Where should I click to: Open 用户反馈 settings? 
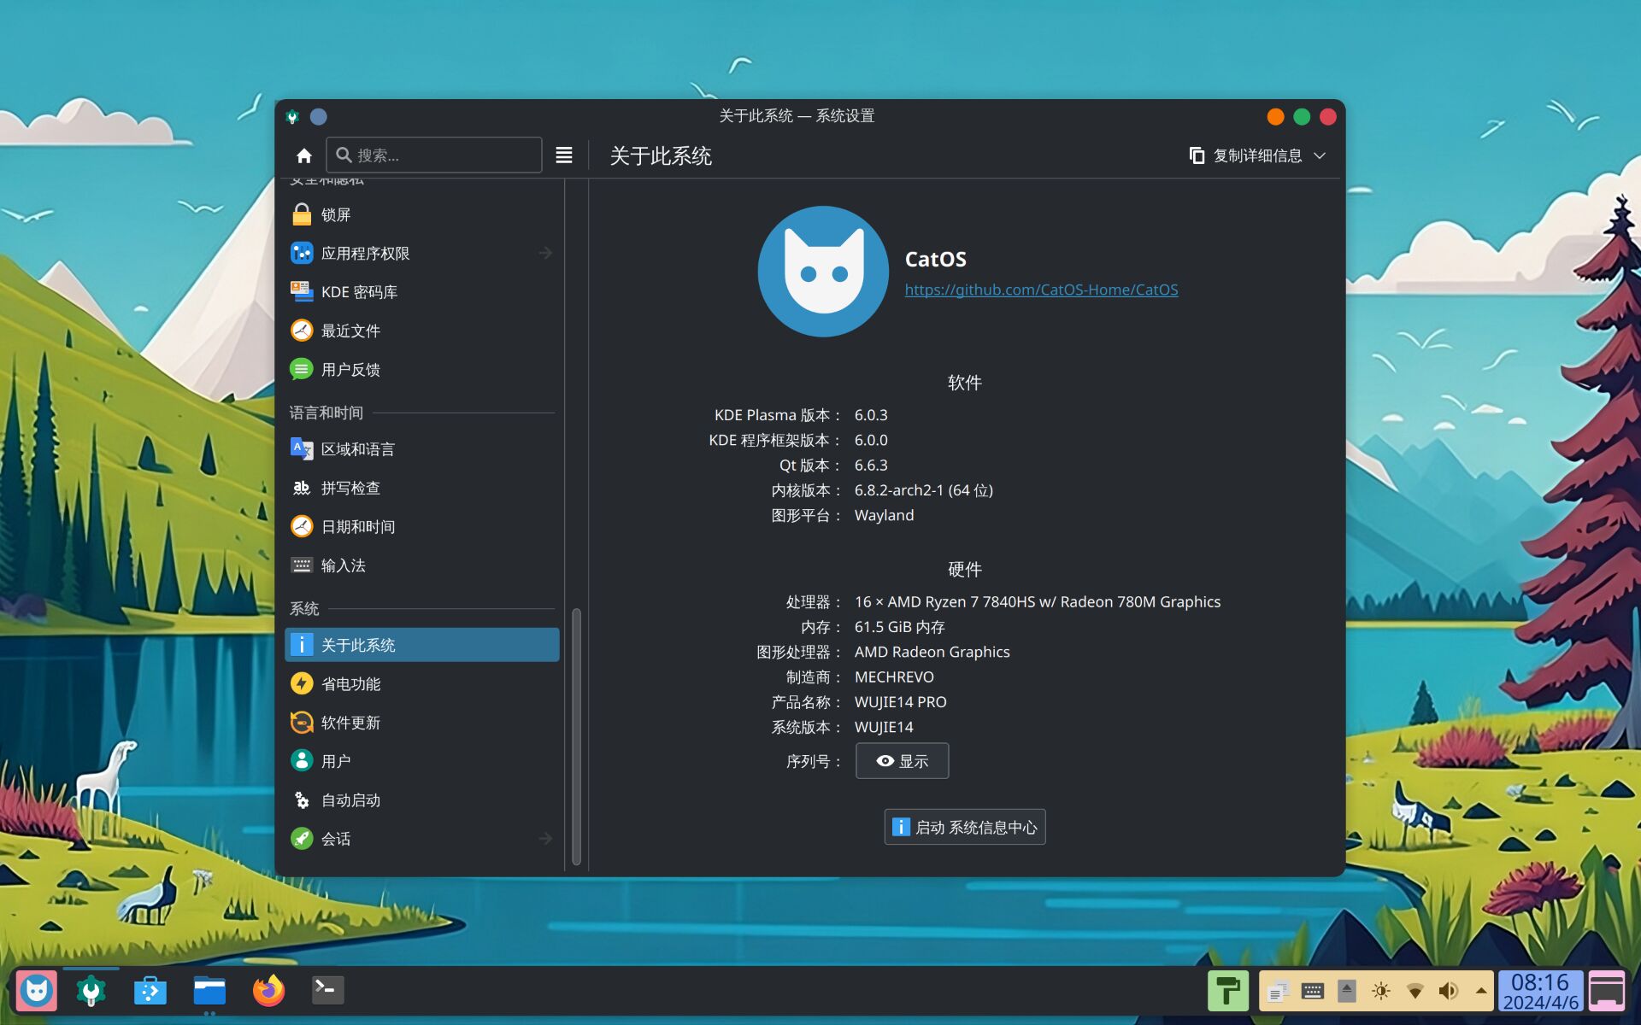tap(421, 369)
